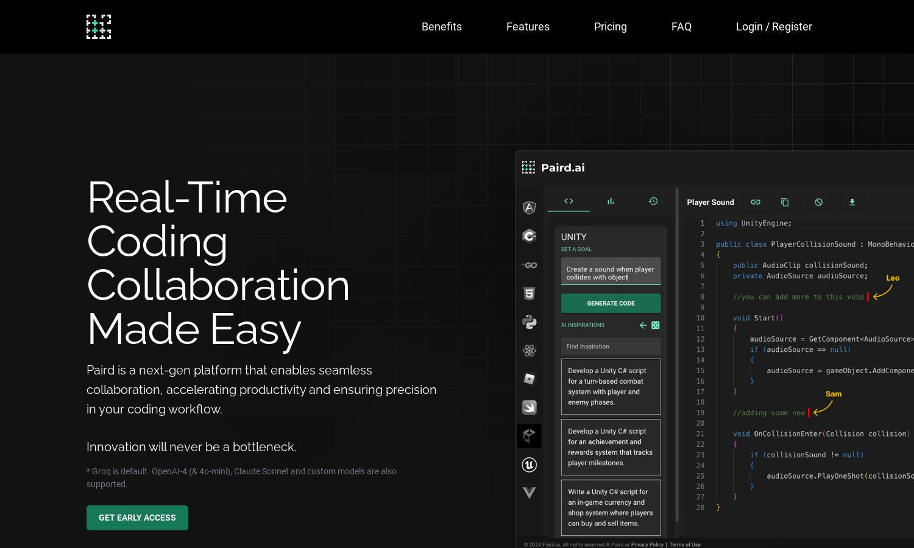Pick the turn-based combat system inspiration card
The height and width of the screenshot is (548, 914).
tap(611, 387)
